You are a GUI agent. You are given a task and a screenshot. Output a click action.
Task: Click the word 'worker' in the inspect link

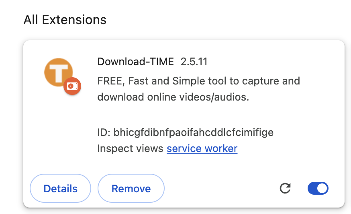tap(221, 149)
